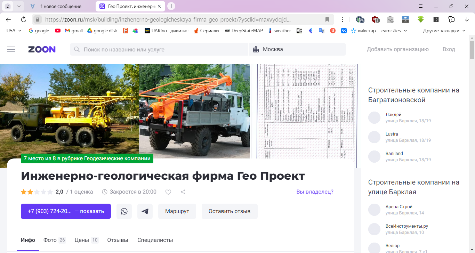Open the Yandex bookmark icon
Viewport: 475px width, 253px height.
[332, 31]
